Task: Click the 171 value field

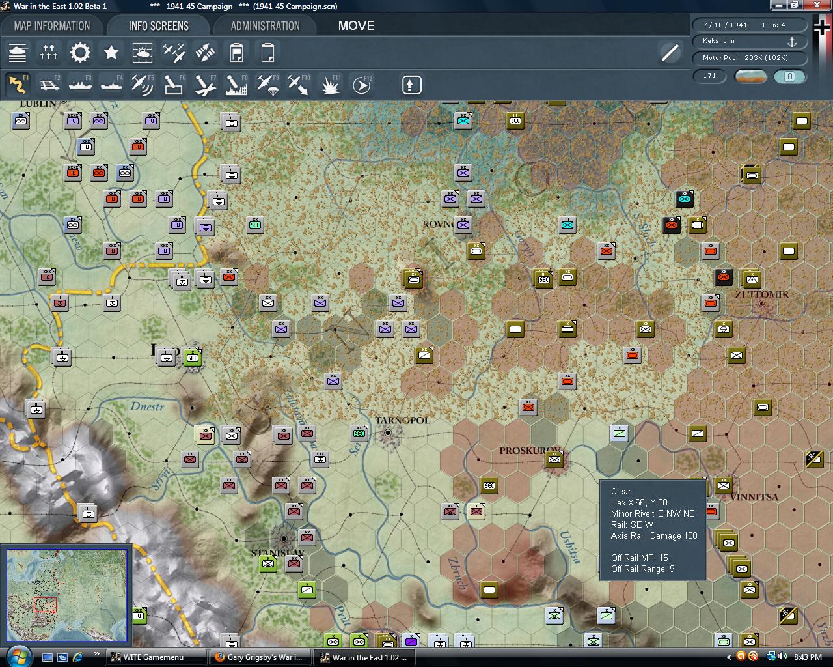Action: pos(709,76)
